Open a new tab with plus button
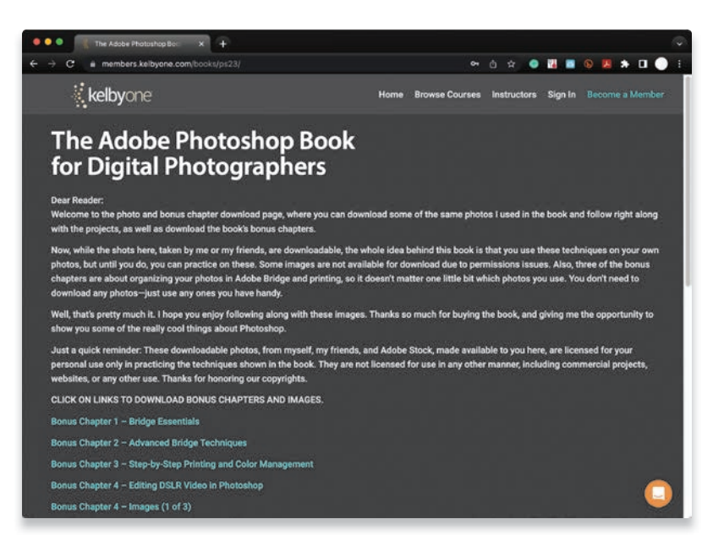The height and width of the screenshot is (541, 702). (x=223, y=43)
